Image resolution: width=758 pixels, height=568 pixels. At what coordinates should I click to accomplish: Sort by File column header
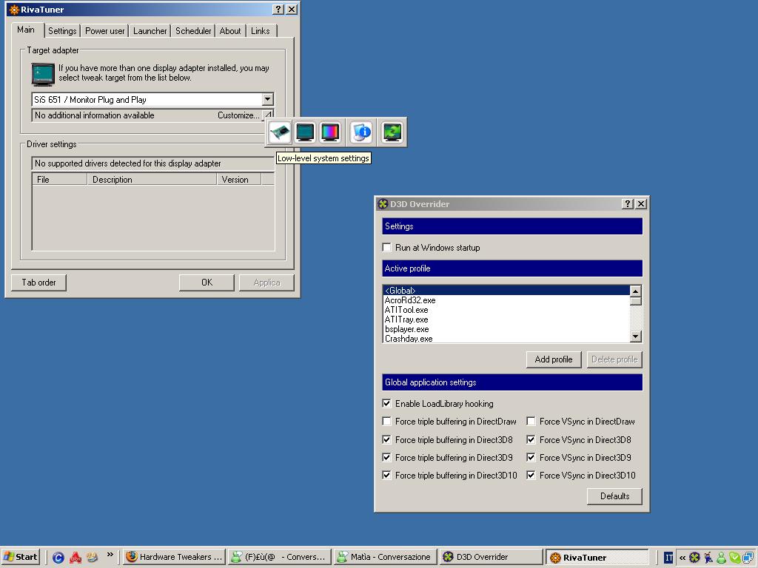(60, 179)
